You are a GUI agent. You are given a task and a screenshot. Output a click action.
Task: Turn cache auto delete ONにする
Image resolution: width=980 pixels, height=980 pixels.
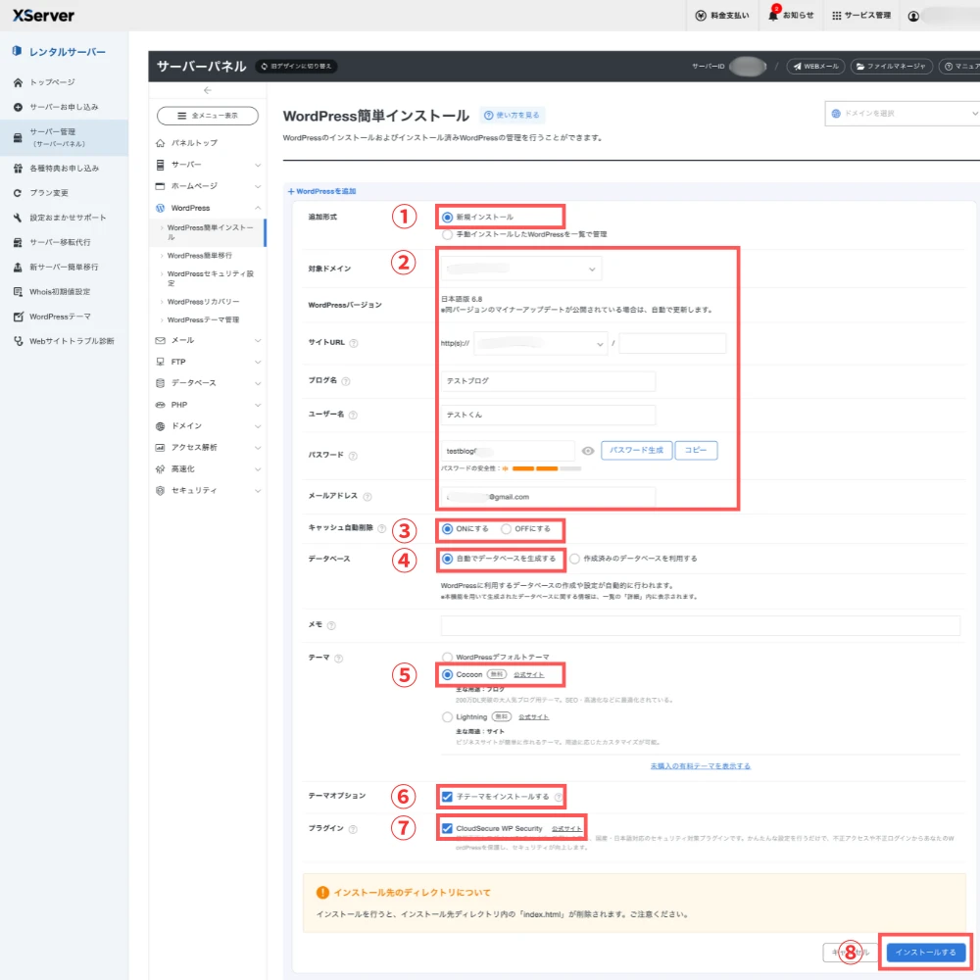[447, 529]
